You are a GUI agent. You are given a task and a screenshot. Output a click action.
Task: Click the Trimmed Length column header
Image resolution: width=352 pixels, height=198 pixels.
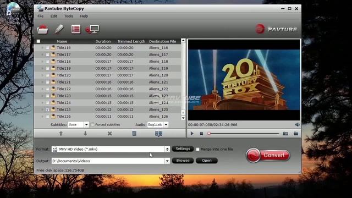(131, 41)
